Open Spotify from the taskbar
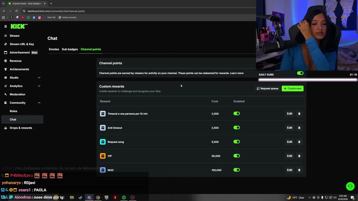 coord(124,197)
